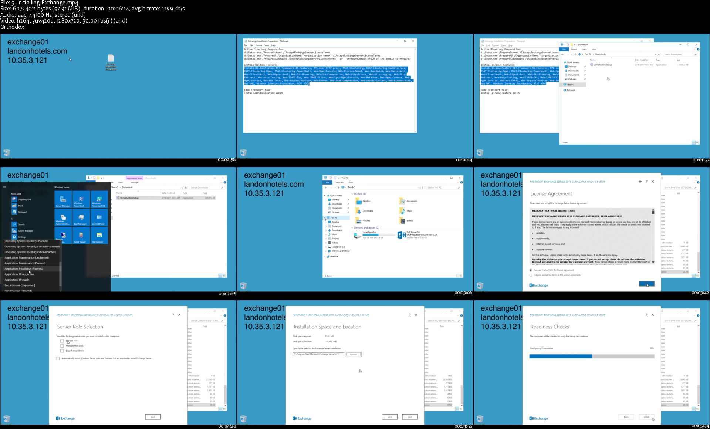Viewport: 710px width, 429px height.
Task: Click the browse button for installation path
Action: [x=354, y=354]
